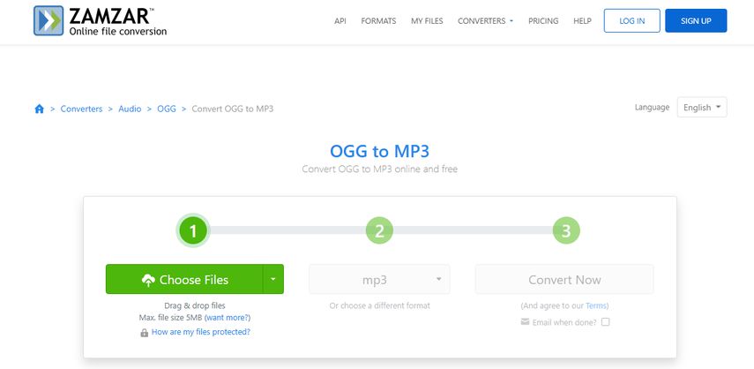
Task: Click the step 2 circle
Action: point(379,231)
